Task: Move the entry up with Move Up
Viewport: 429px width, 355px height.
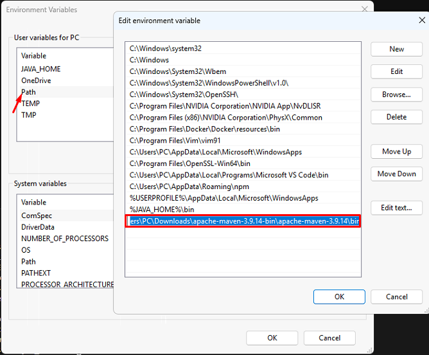Action: [396, 151]
